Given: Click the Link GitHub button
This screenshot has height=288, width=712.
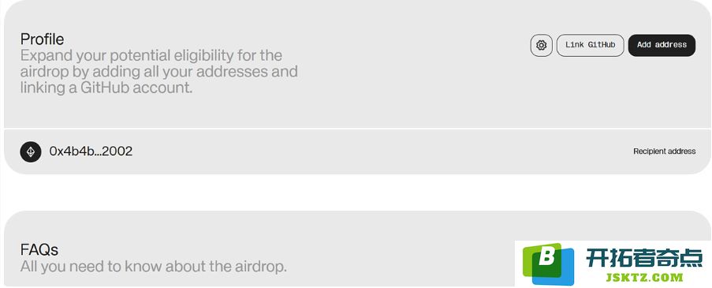Looking at the screenshot, I should coord(590,46).
